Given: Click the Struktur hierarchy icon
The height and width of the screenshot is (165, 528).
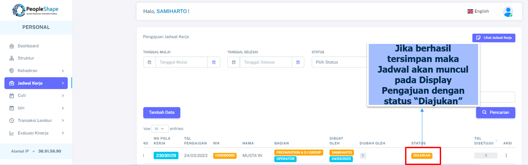Looking at the screenshot, I should (x=12, y=58).
